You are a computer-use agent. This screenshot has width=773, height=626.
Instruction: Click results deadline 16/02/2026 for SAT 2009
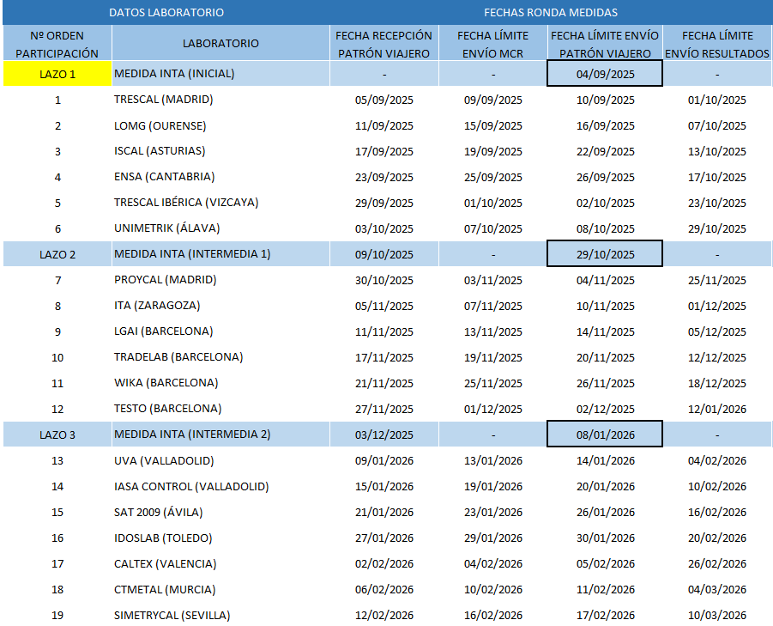click(717, 512)
